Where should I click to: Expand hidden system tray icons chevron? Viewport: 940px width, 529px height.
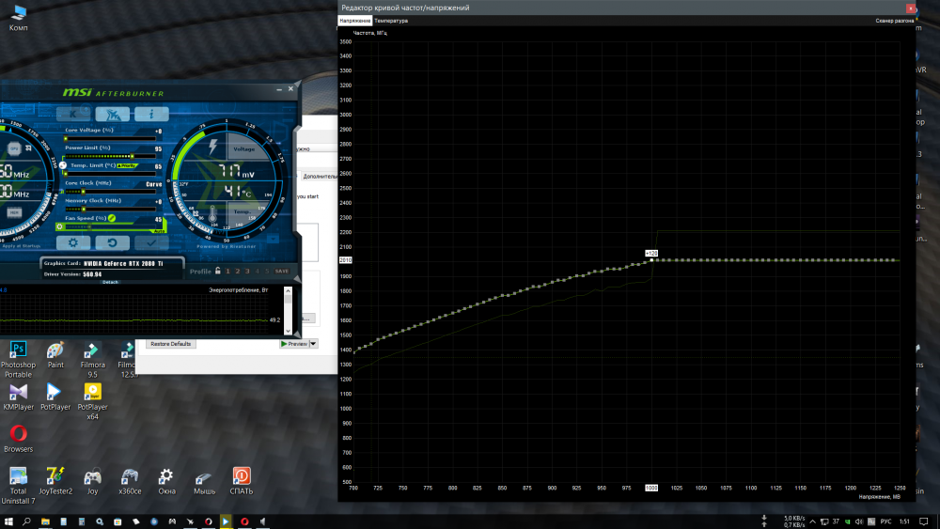812,521
